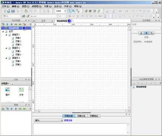This screenshot has height=136, width=162.
Task: Select the 页面注释 bottom tab
Action: [69, 116]
